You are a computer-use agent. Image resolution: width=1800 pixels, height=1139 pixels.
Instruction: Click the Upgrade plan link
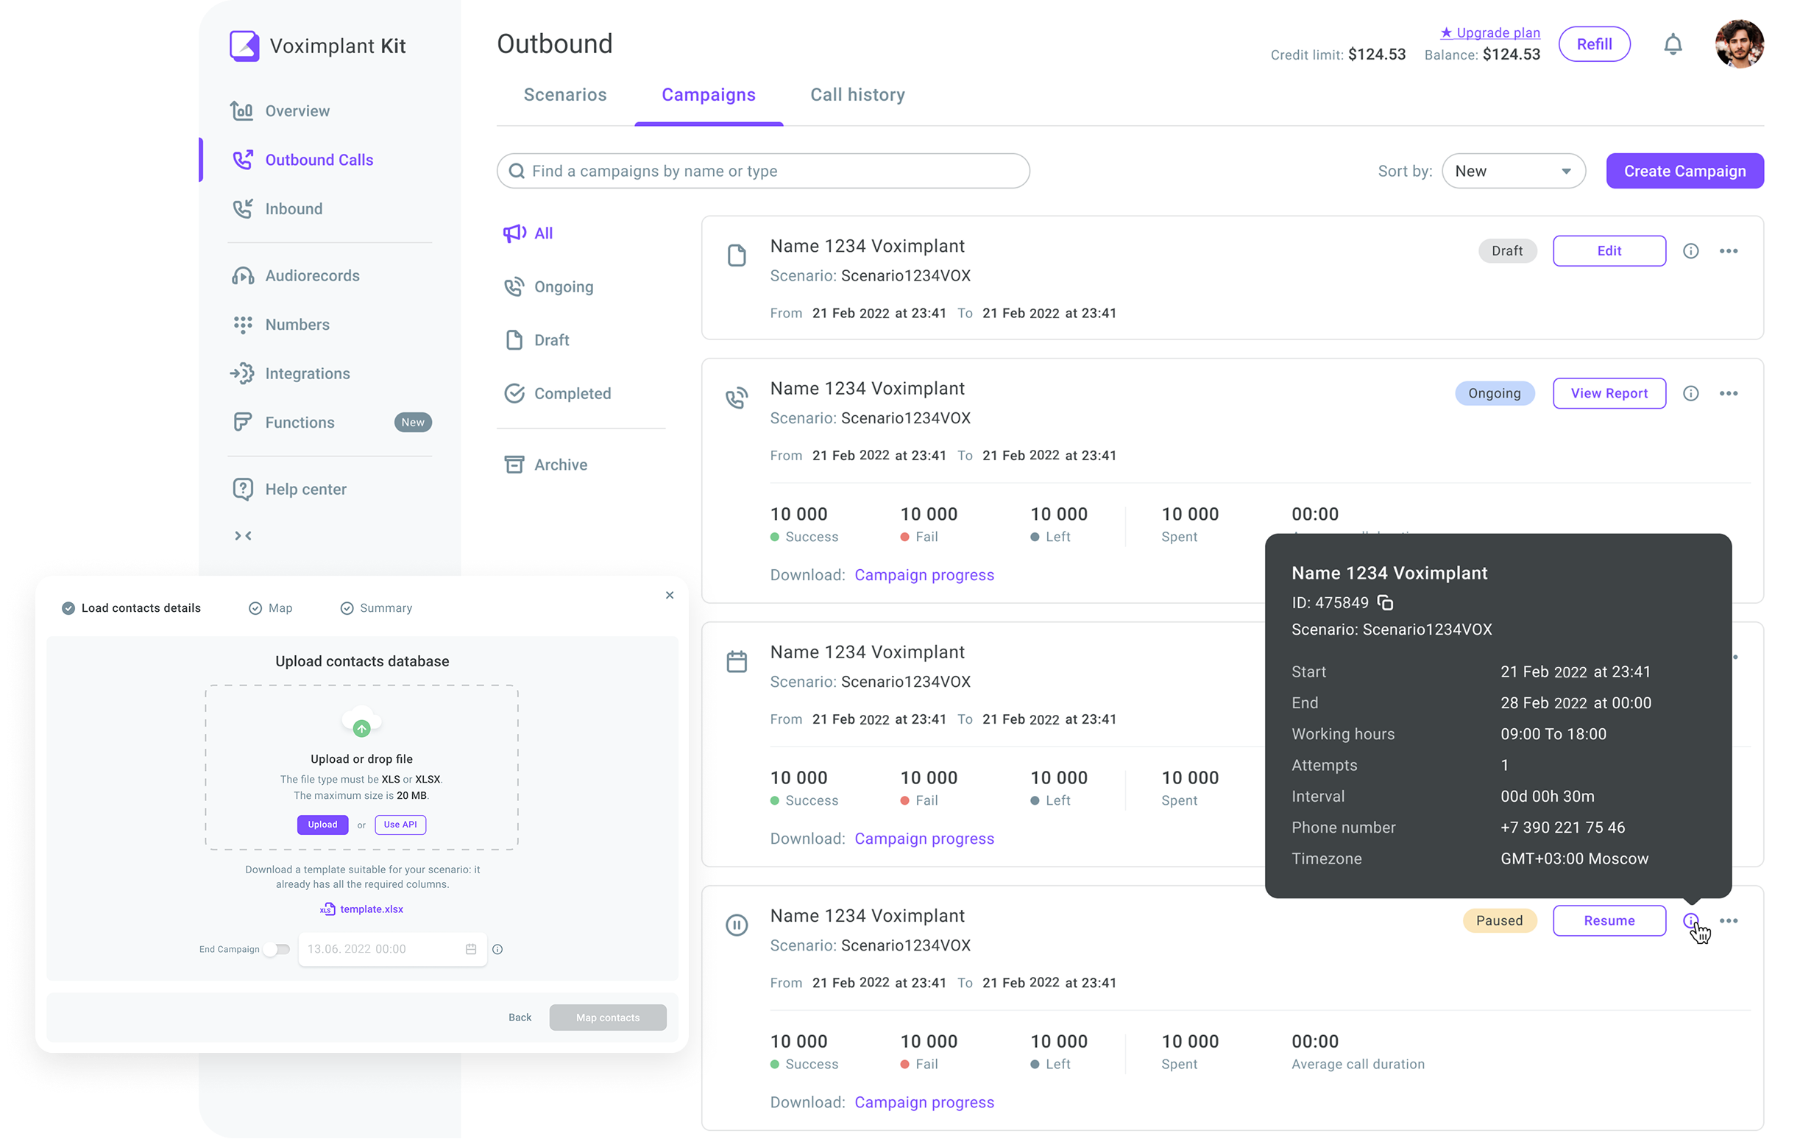coord(1489,32)
